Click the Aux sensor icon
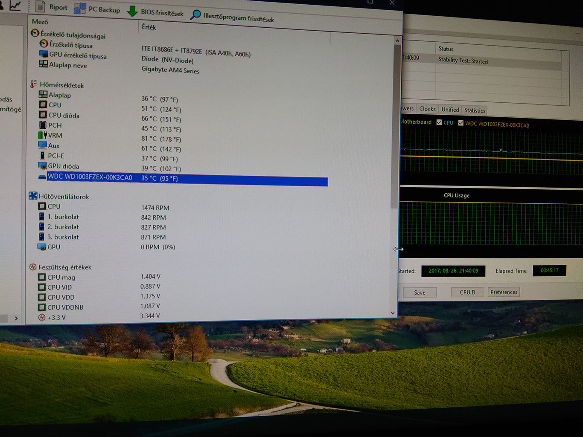This screenshot has height=437, width=583. (x=42, y=145)
